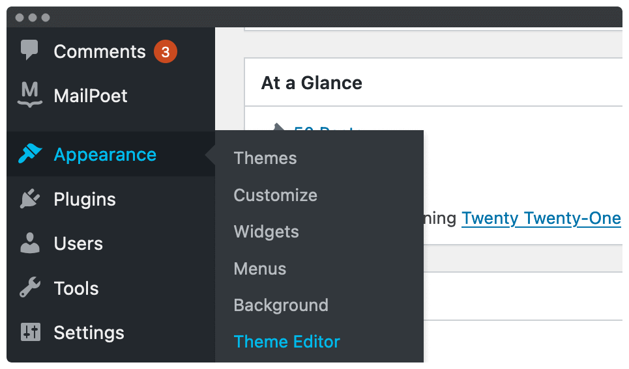Click the Plugins plug icon
629x369 pixels.
coord(30,198)
